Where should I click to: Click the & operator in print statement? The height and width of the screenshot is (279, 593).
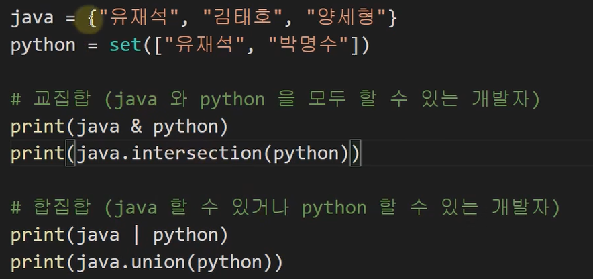click(x=137, y=127)
